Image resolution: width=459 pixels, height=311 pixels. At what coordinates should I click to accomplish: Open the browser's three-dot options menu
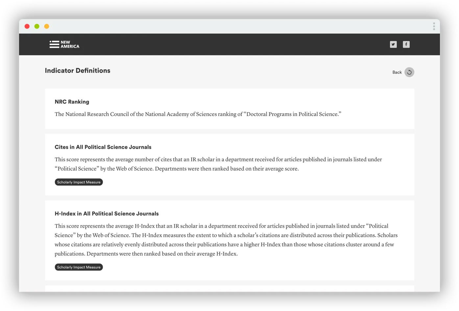(x=434, y=26)
